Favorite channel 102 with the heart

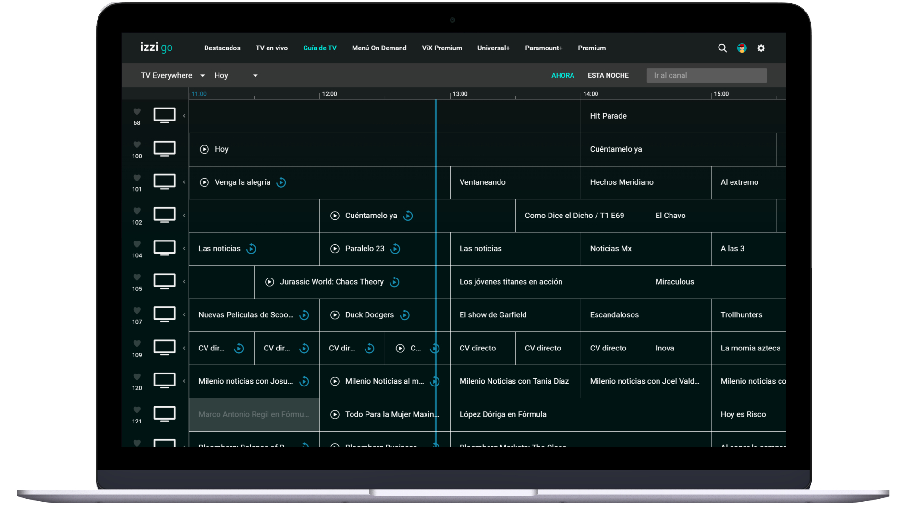click(x=137, y=211)
